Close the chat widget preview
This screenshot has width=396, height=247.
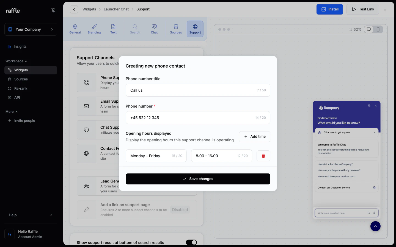[376, 106]
